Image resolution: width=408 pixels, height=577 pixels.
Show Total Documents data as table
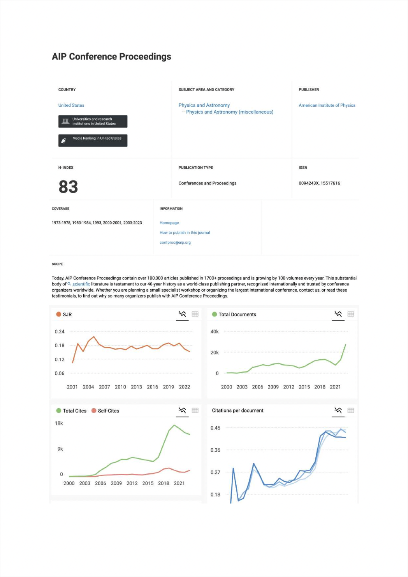(351, 314)
